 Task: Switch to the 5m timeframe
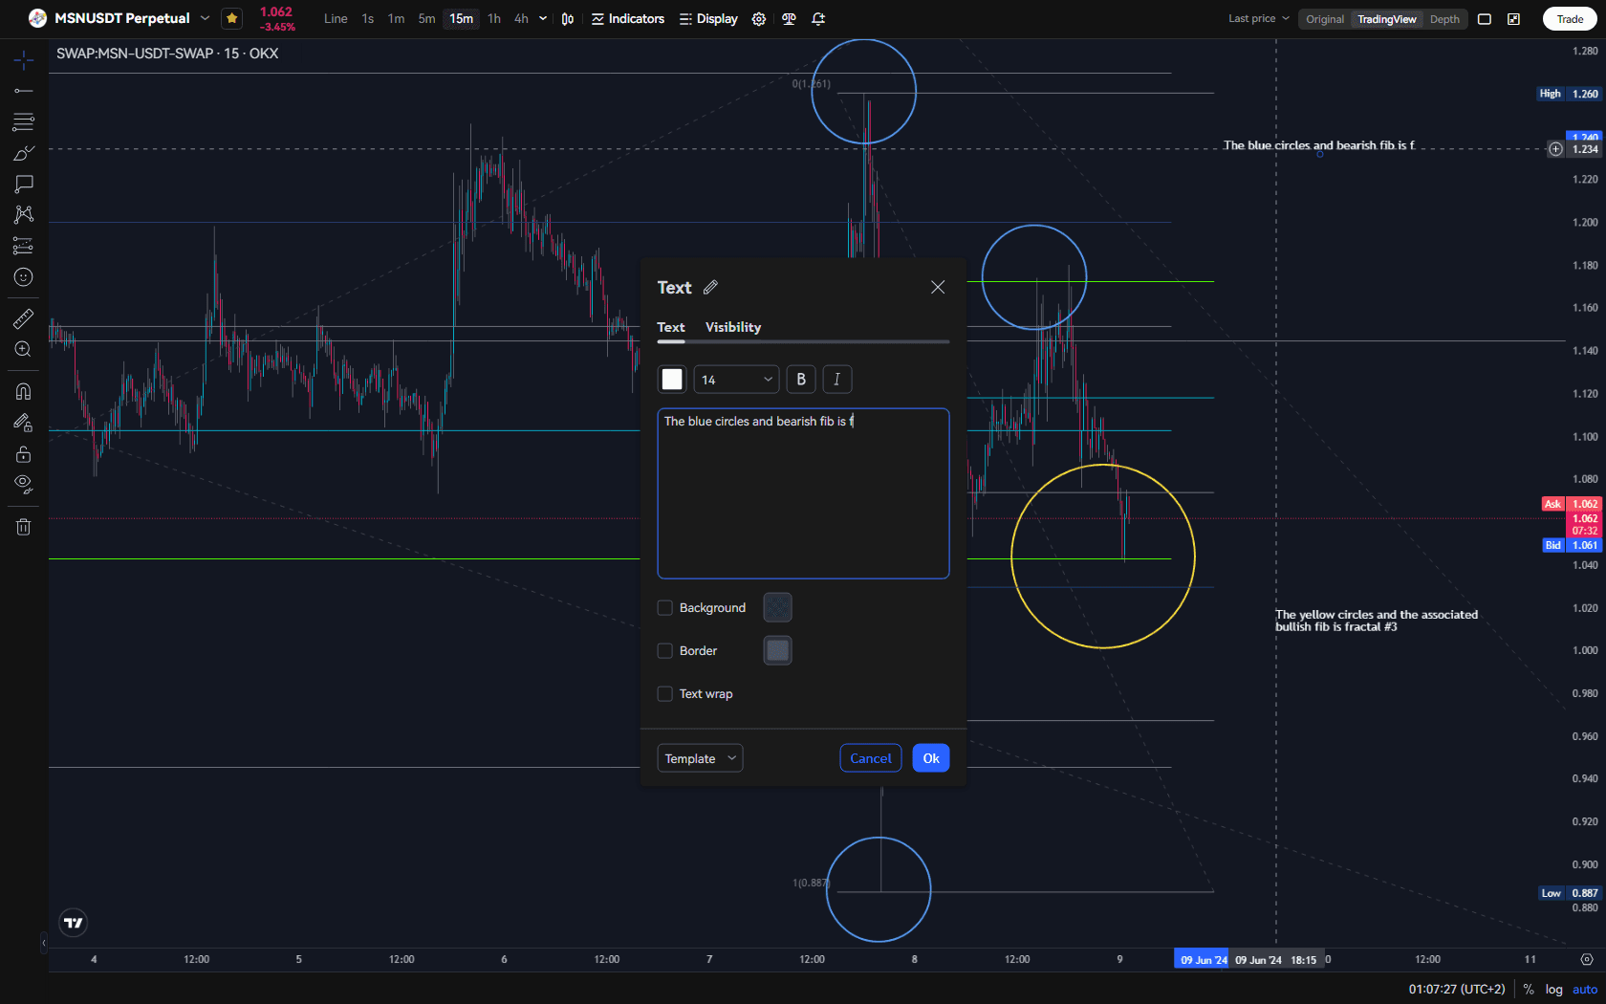tap(426, 19)
